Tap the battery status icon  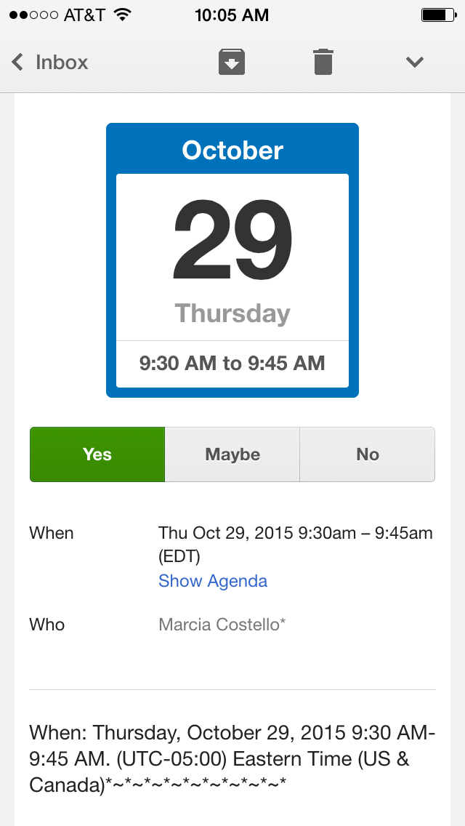[438, 15]
